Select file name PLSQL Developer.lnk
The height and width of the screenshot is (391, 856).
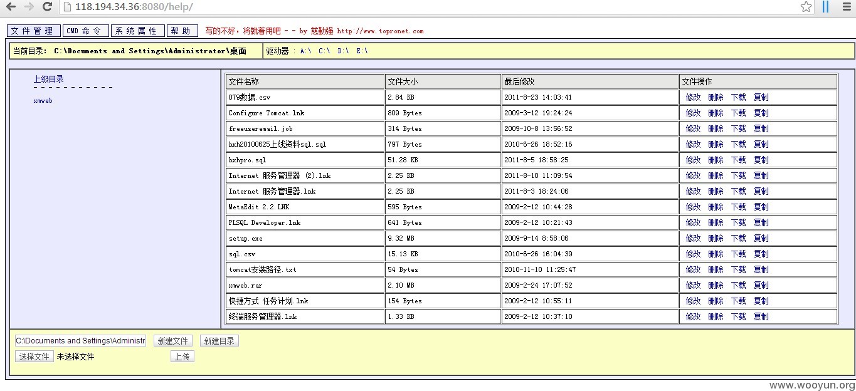pos(265,222)
